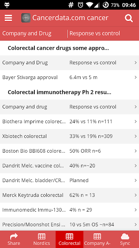Tap the search magnifier icon

[129, 18]
